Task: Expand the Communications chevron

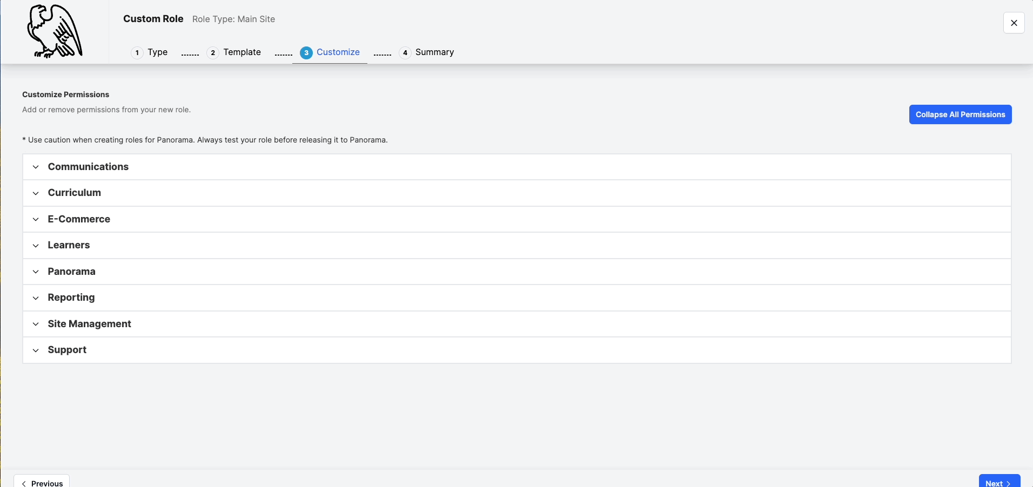Action: click(x=36, y=167)
